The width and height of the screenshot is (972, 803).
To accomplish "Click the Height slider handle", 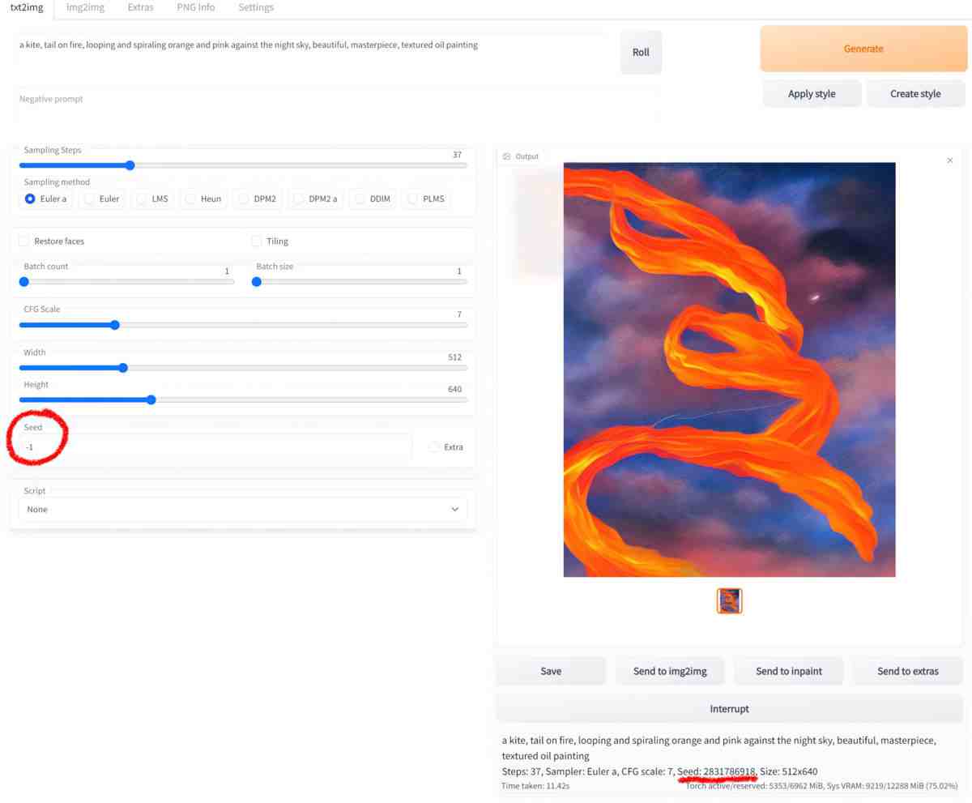I will tap(151, 399).
